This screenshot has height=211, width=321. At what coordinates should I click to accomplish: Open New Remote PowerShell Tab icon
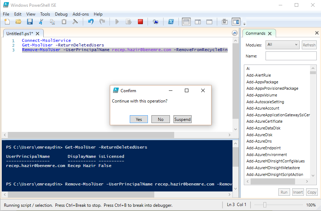pos(156,22)
